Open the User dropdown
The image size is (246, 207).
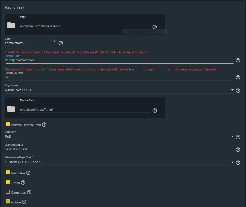[x=54, y=41]
